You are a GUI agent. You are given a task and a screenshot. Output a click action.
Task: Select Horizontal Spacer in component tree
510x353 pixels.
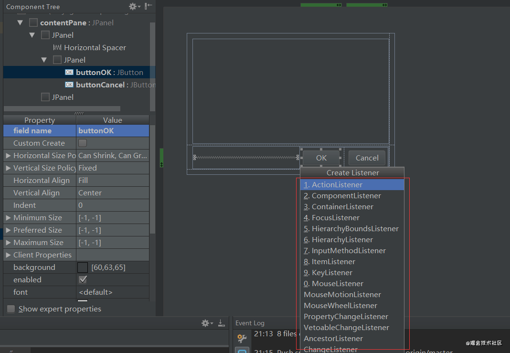click(x=89, y=47)
